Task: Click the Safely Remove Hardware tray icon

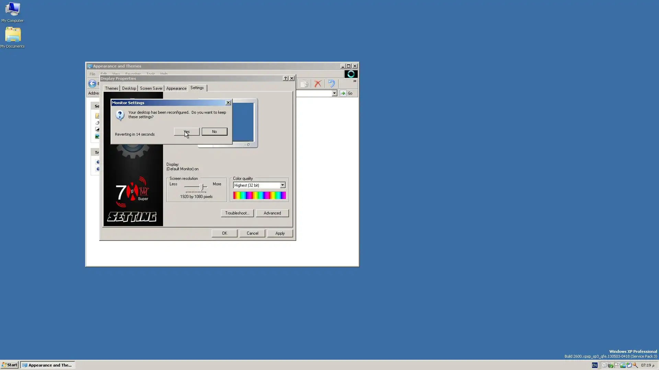Action: [x=610, y=365]
